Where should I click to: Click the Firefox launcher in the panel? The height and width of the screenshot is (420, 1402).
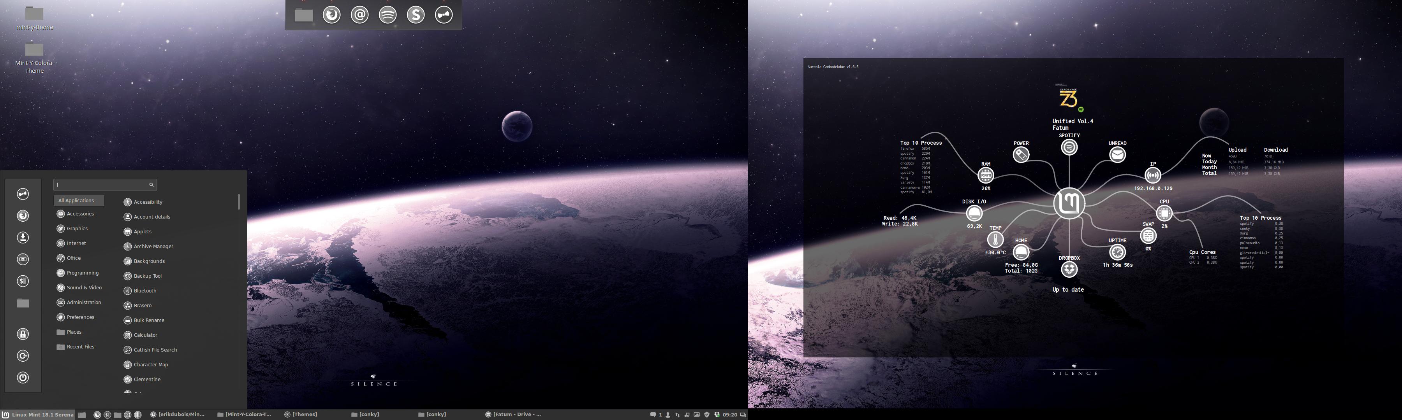[97, 415]
